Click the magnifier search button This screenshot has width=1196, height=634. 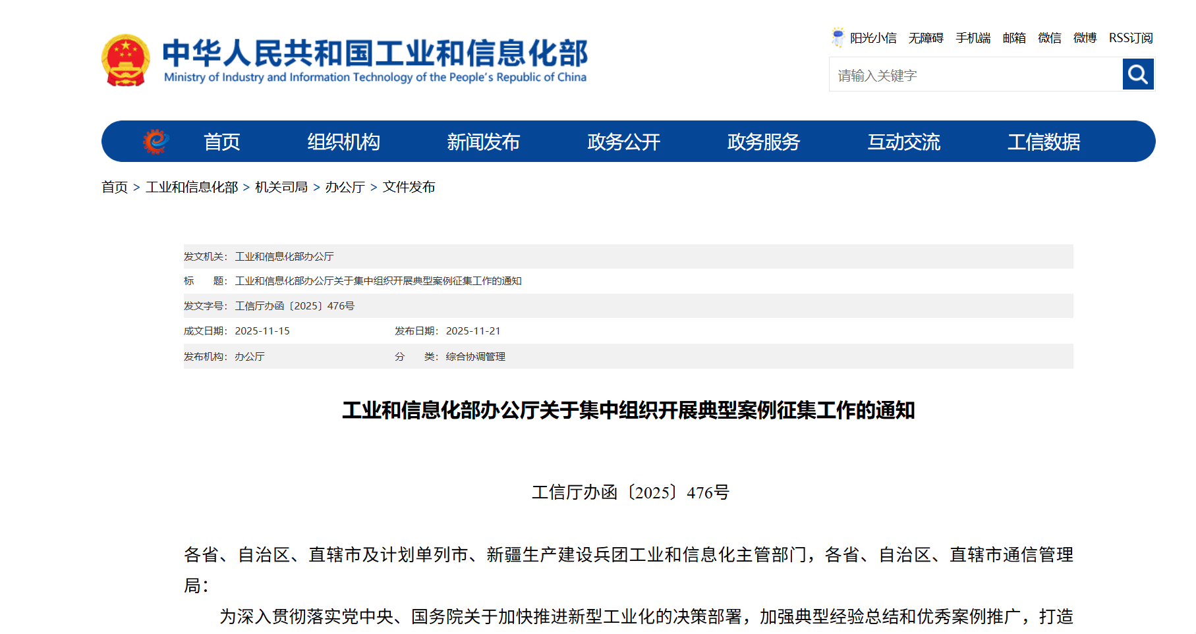click(1137, 74)
